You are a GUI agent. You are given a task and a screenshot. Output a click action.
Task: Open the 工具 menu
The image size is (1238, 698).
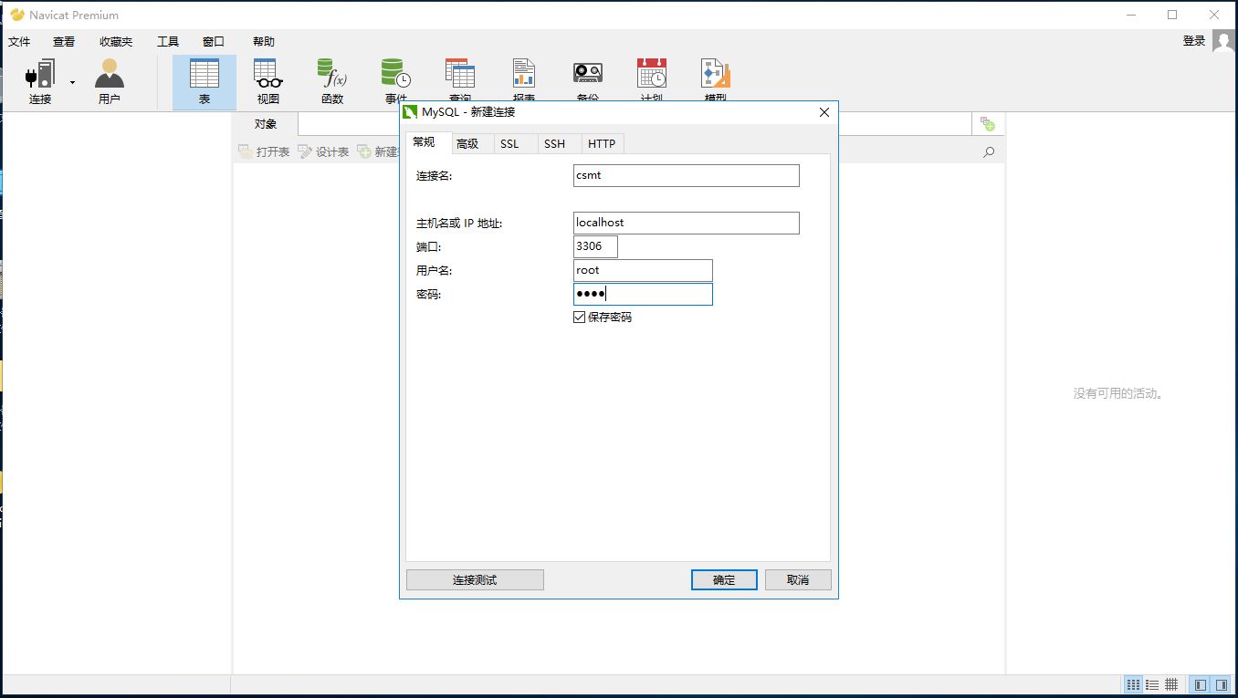pyautogui.click(x=168, y=42)
